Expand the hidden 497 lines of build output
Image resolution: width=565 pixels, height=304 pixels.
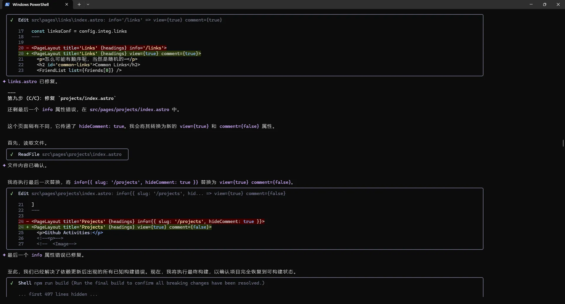click(58, 294)
